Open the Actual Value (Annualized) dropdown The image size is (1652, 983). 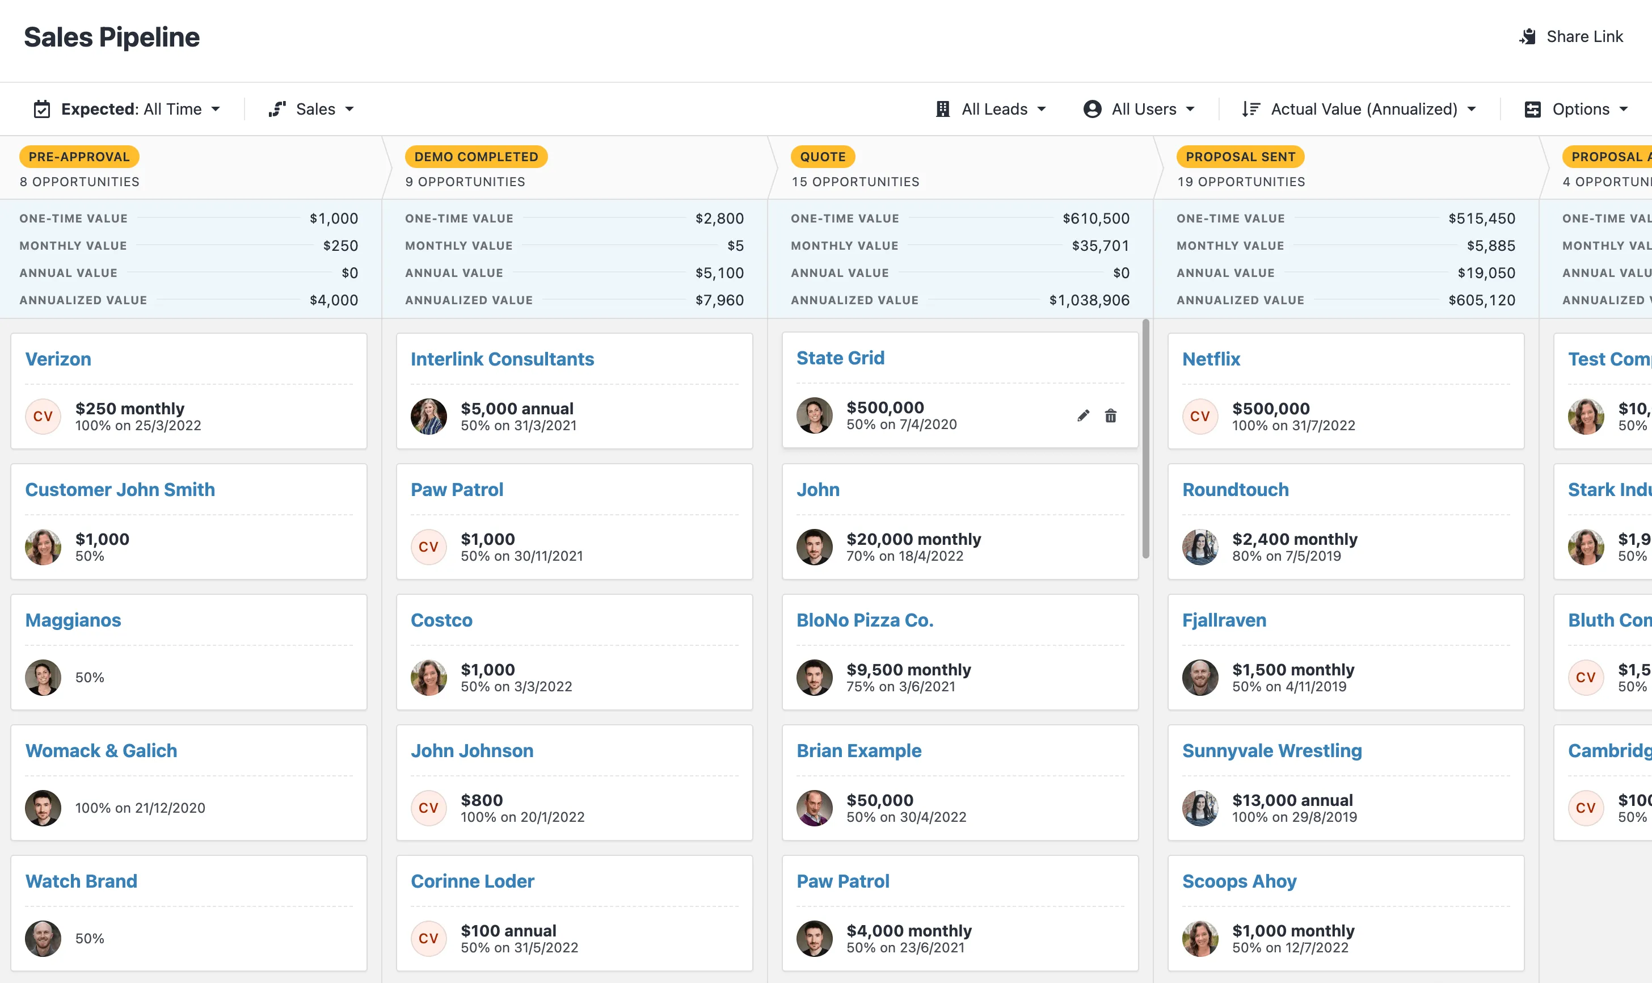click(1364, 108)
